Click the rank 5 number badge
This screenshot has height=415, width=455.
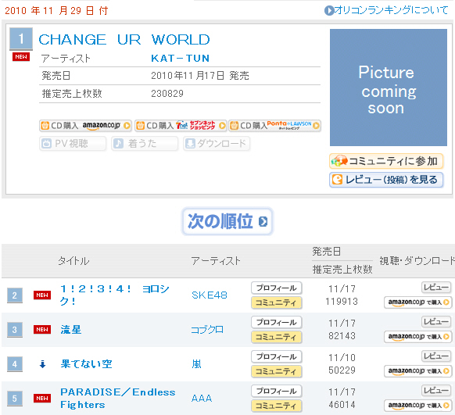coord(15,399)
